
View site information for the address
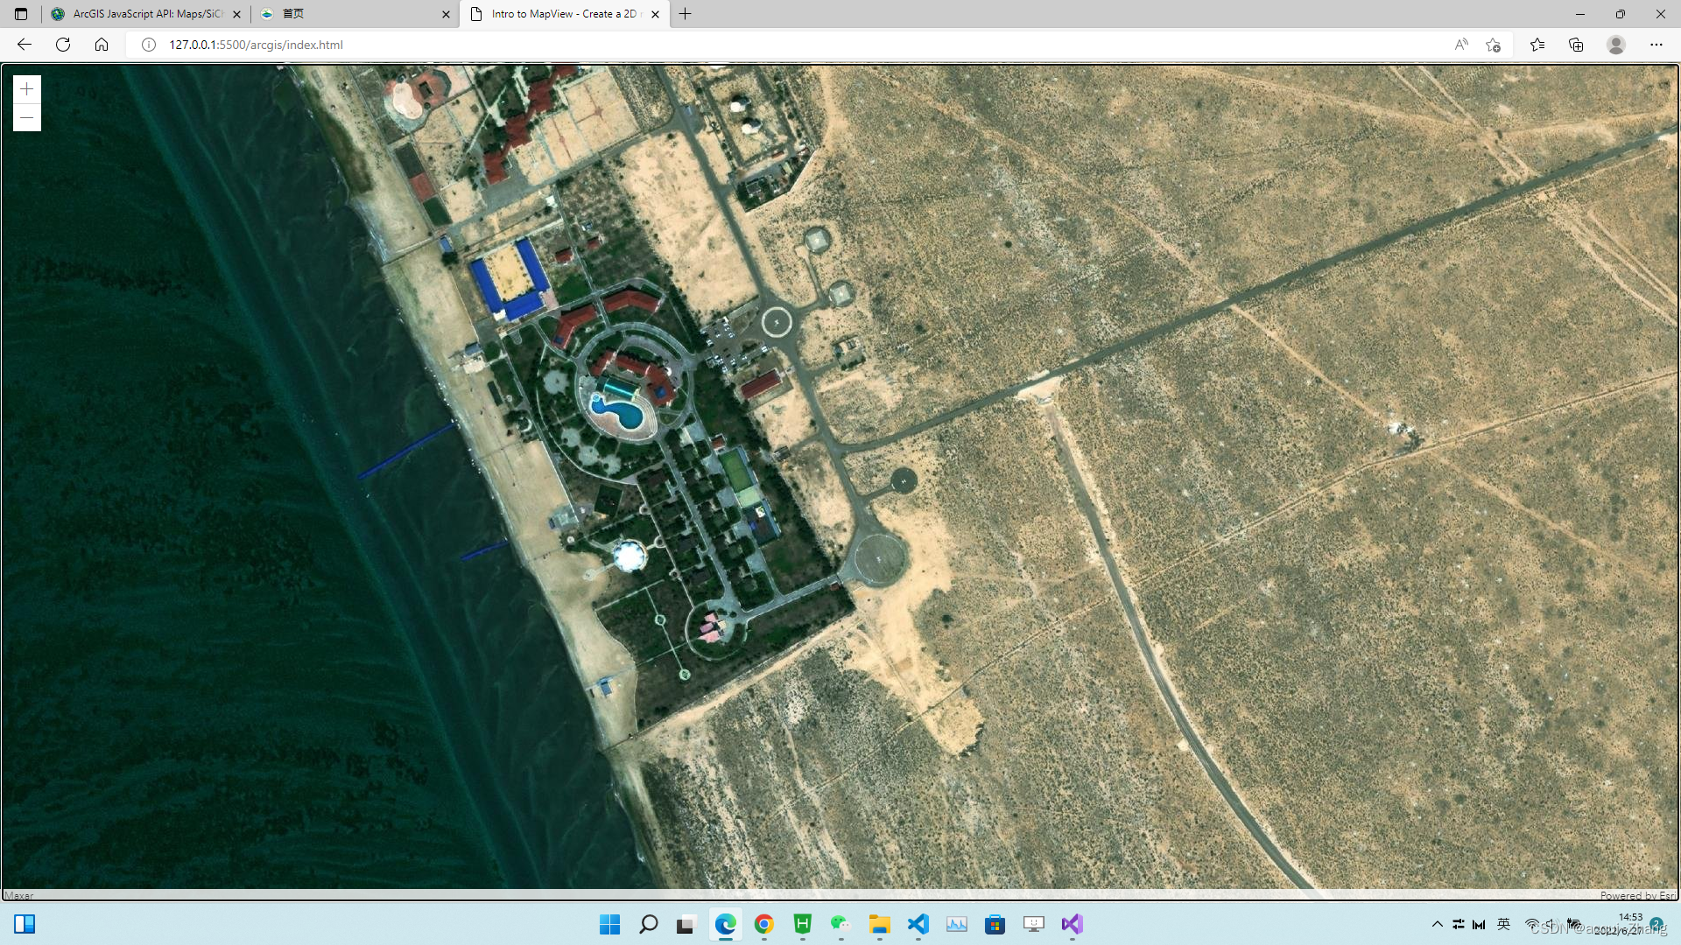tap(149, 45)
